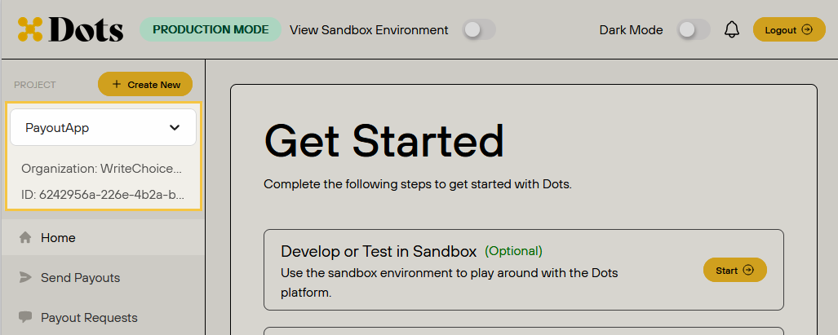Screen dimensions: 838x335
Task: Click the project ID text
Action: (103, 195)
